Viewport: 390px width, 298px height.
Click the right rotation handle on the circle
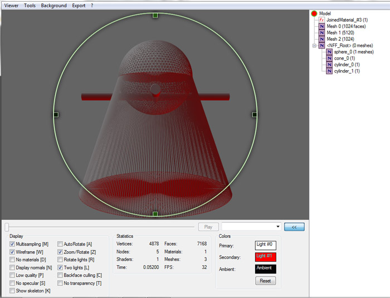255,115
